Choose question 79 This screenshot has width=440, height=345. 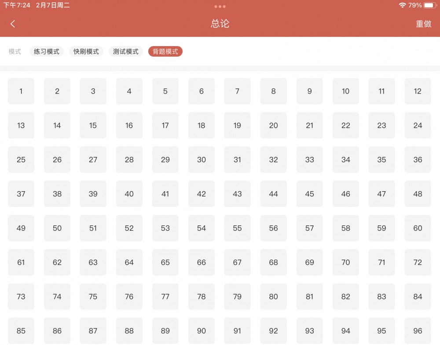238,296
